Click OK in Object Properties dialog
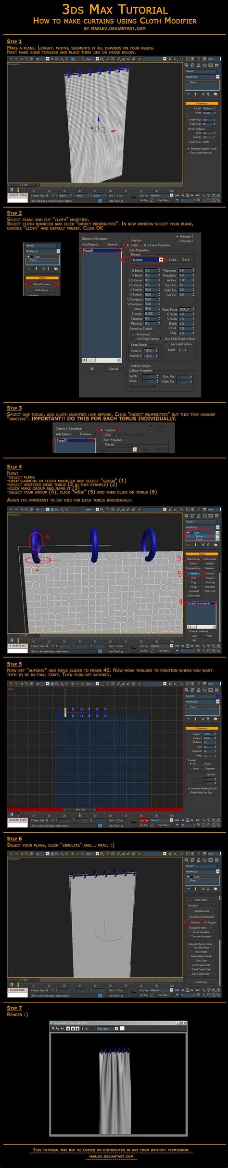228x1168 pixels. click(x=91, y=368)
